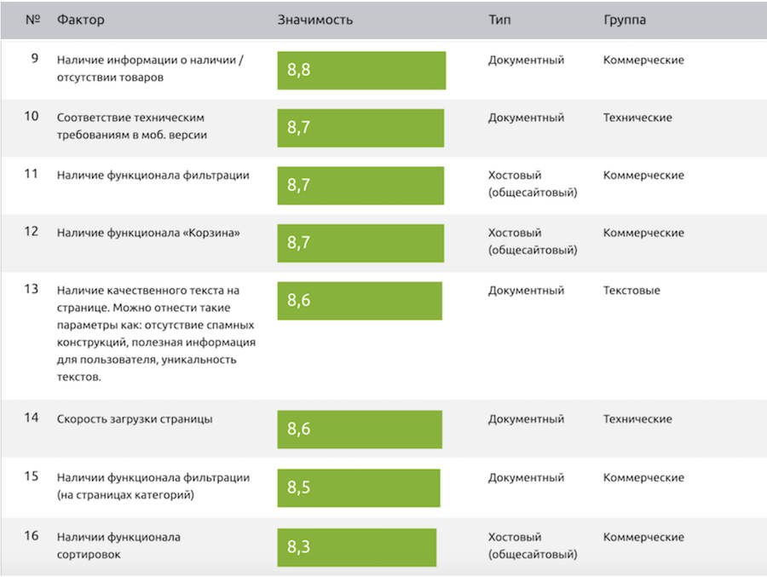The height and width of the screenshot is (577, 767).
Task: Click the 'Значимость' column header
Action: pos(315,20)
